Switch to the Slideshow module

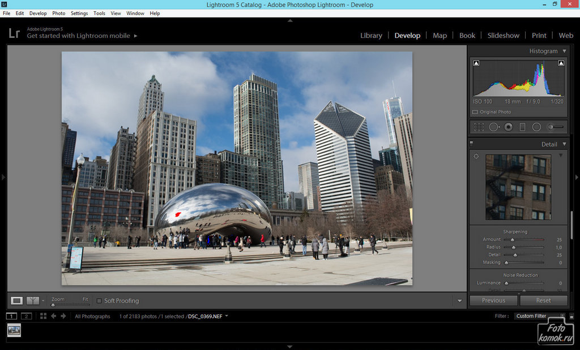504,36
